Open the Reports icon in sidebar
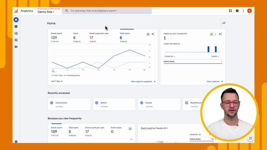 point(16,27)
